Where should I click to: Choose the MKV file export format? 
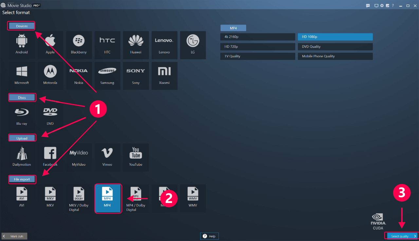coord(50,198)
